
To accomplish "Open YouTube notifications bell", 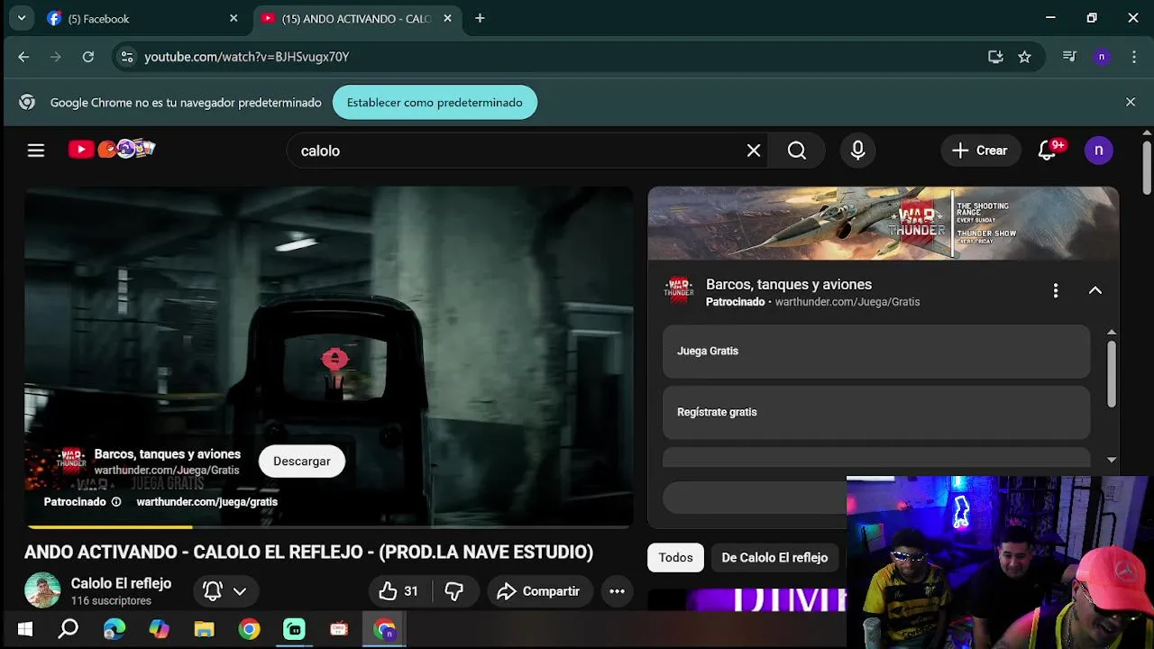I will 1048,151.
